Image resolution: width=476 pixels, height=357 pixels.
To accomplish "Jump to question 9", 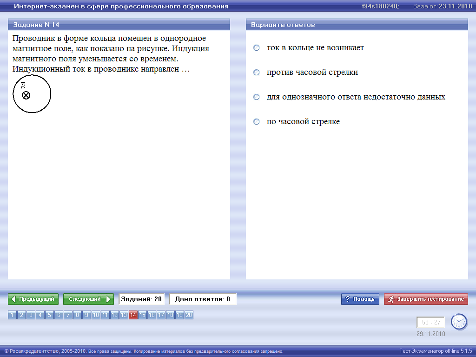I will 86,315.
